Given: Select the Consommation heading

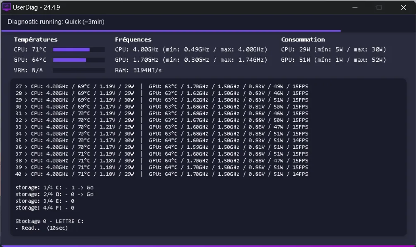Looking at the screenshot, I should pyautogui.click(x=303, y=40).
